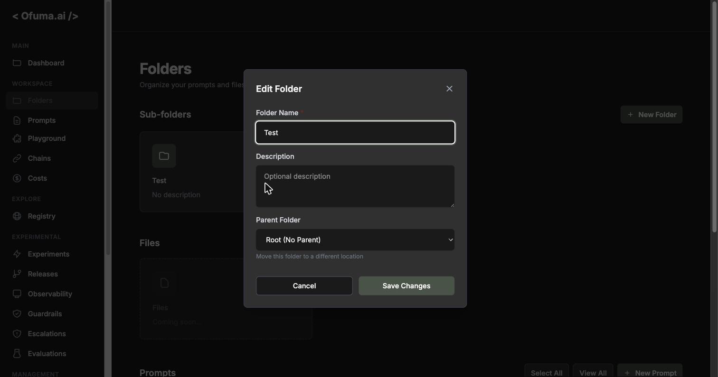Viewport: 718px width, 377px height.
Task: Click the Releases branch icon
Action: [17, 274]
